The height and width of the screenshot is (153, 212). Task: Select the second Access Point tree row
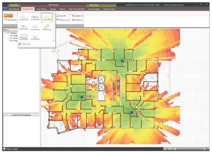(14, 38)
